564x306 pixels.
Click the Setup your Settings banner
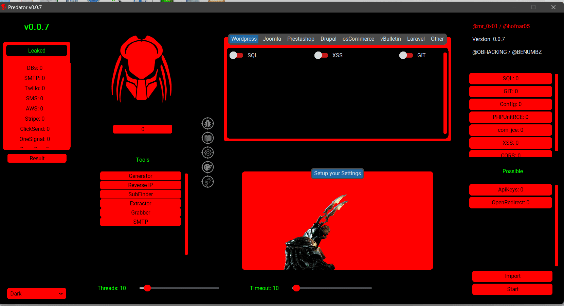(x=337, y=173)
